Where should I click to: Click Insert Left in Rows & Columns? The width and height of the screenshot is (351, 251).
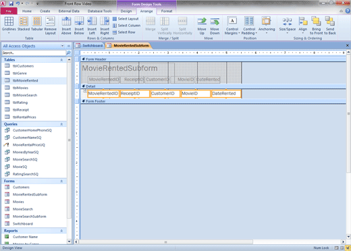click(x=92, y=26)
